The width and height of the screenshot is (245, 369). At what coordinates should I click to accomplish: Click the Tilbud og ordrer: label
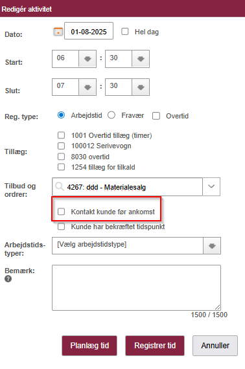[x=20, y=190]
